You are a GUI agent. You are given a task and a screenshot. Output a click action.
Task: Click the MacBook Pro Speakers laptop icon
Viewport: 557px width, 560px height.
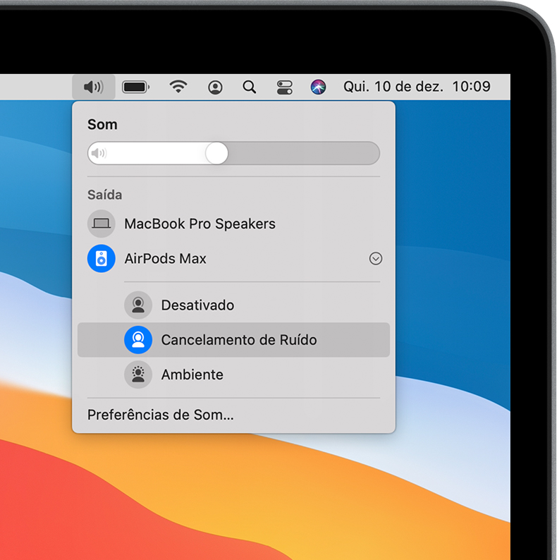click(x=102, y=224)
